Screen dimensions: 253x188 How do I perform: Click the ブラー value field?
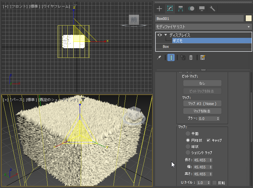[207, 119]
